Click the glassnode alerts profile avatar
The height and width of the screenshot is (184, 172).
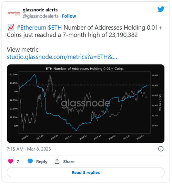point(14,13)
